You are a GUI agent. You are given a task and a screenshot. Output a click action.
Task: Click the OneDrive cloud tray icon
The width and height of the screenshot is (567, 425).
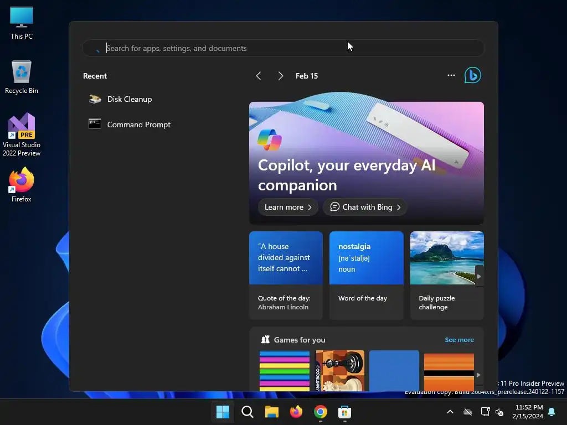(468, 412)
